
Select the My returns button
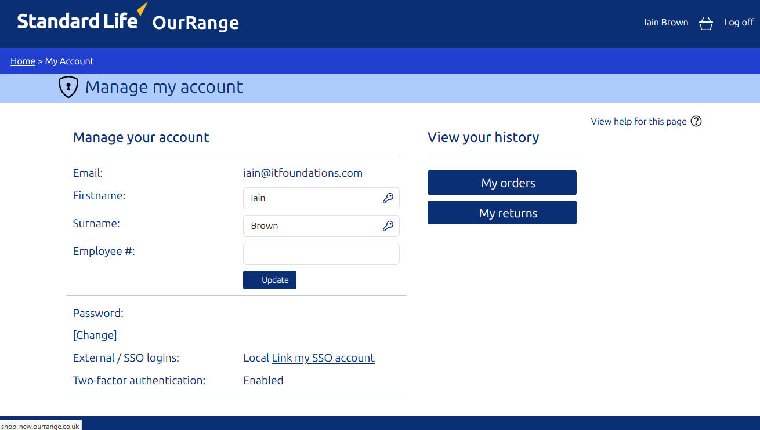click(501, 212)
